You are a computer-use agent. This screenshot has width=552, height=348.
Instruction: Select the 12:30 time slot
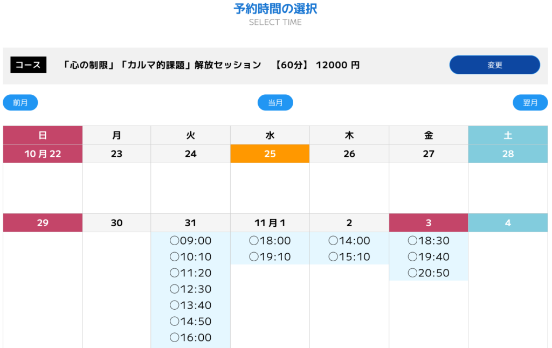click(x=190, y=289)
